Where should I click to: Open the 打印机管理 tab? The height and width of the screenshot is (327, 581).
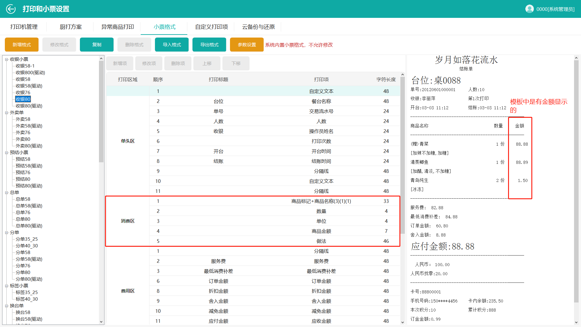[24, 27]
